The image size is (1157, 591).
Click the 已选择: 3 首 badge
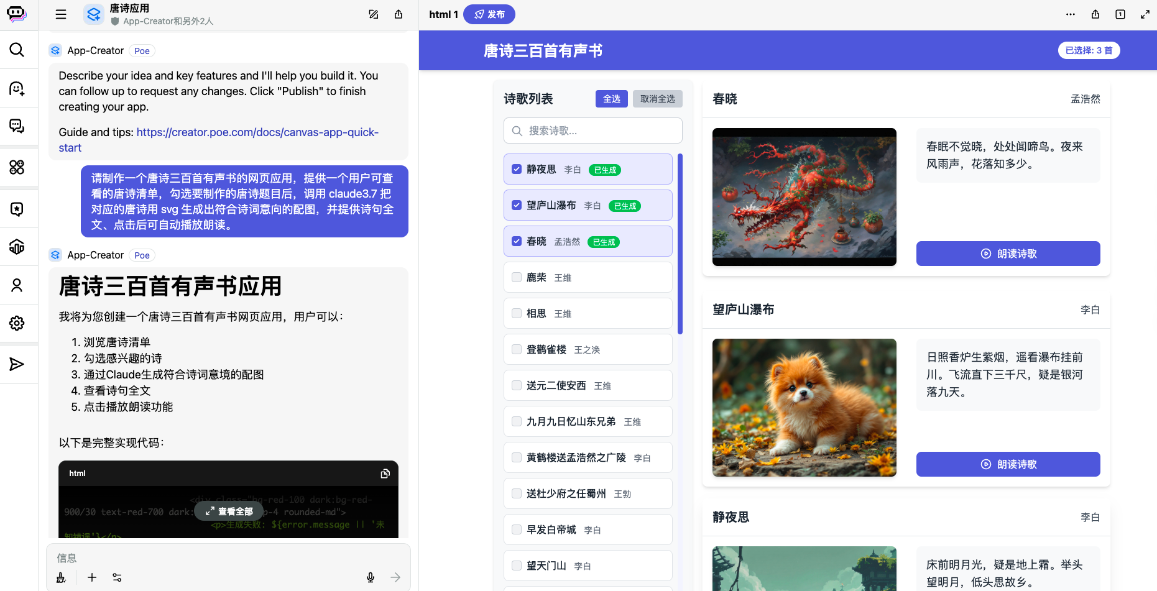1089,50
